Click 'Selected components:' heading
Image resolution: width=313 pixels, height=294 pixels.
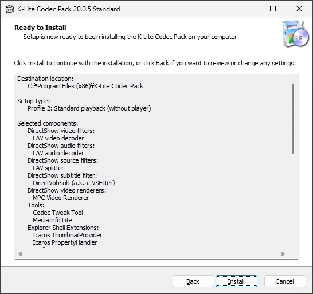coord(48,123)
